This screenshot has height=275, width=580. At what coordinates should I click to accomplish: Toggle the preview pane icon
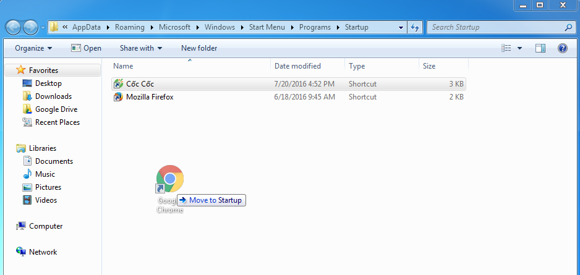pyautogui.click(x=540, y=48)
